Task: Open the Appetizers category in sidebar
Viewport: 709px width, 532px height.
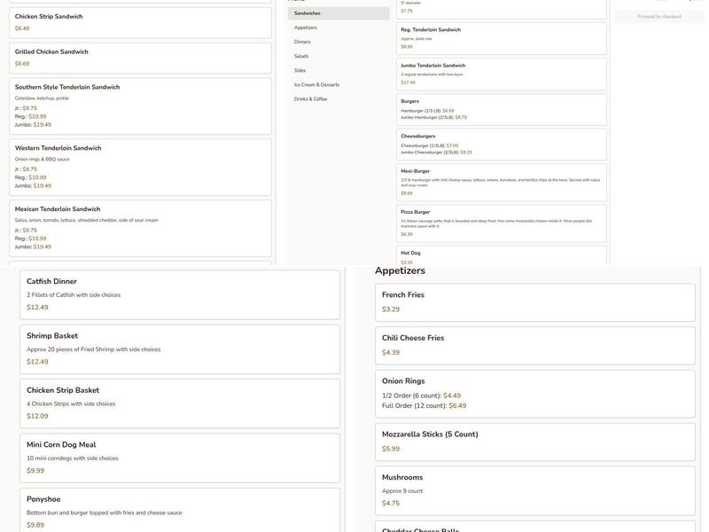Action: click(x=338, y=27)
